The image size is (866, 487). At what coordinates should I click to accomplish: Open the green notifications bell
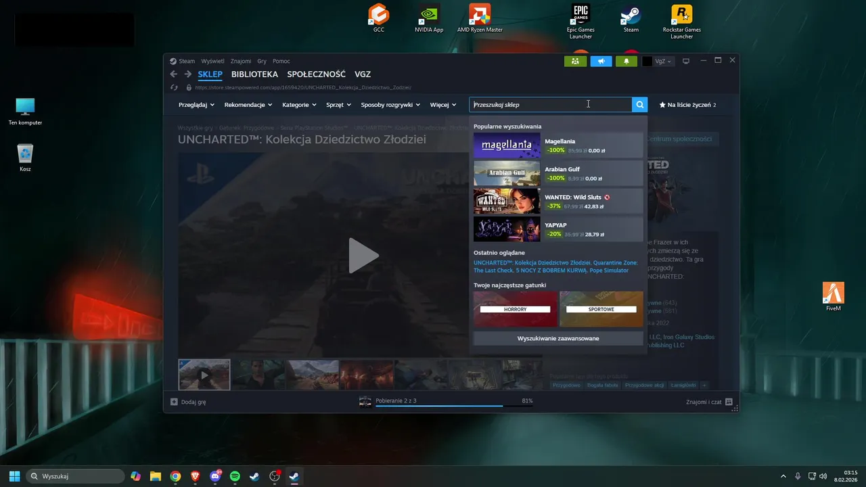pos(626,61)
